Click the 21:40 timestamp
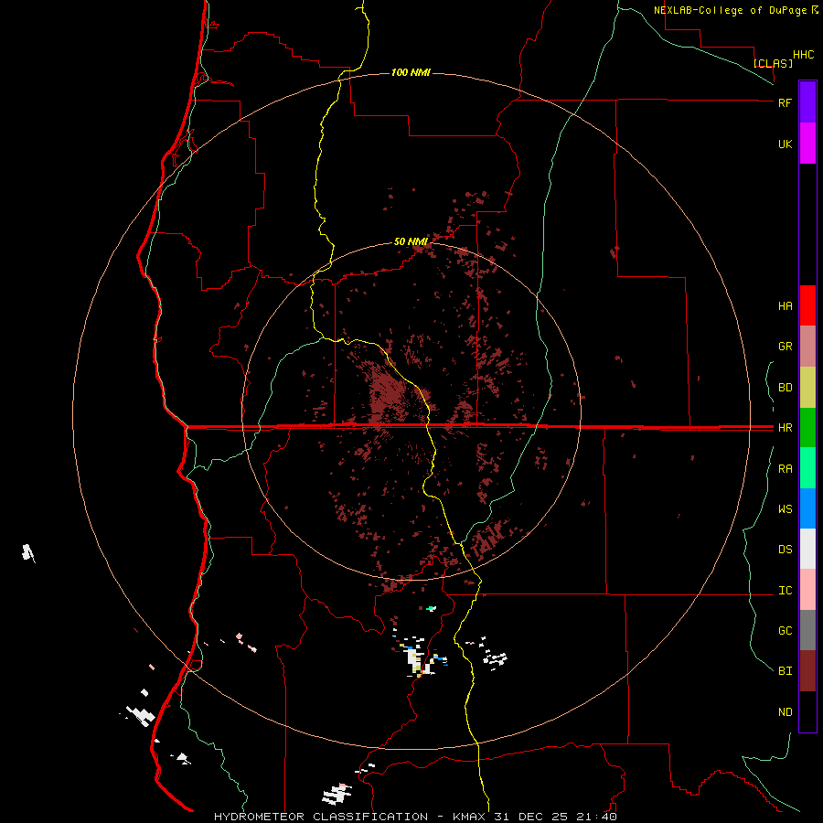The height and width of the screenshot is (823, 823). click(599, 817)
